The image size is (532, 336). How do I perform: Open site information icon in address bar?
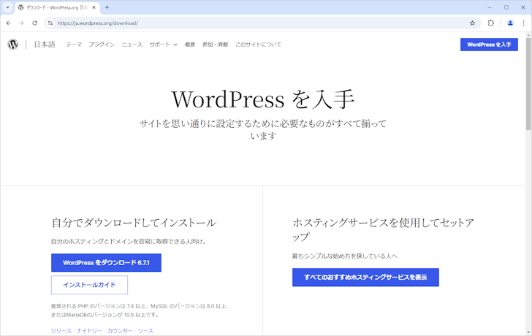(50, 23)
